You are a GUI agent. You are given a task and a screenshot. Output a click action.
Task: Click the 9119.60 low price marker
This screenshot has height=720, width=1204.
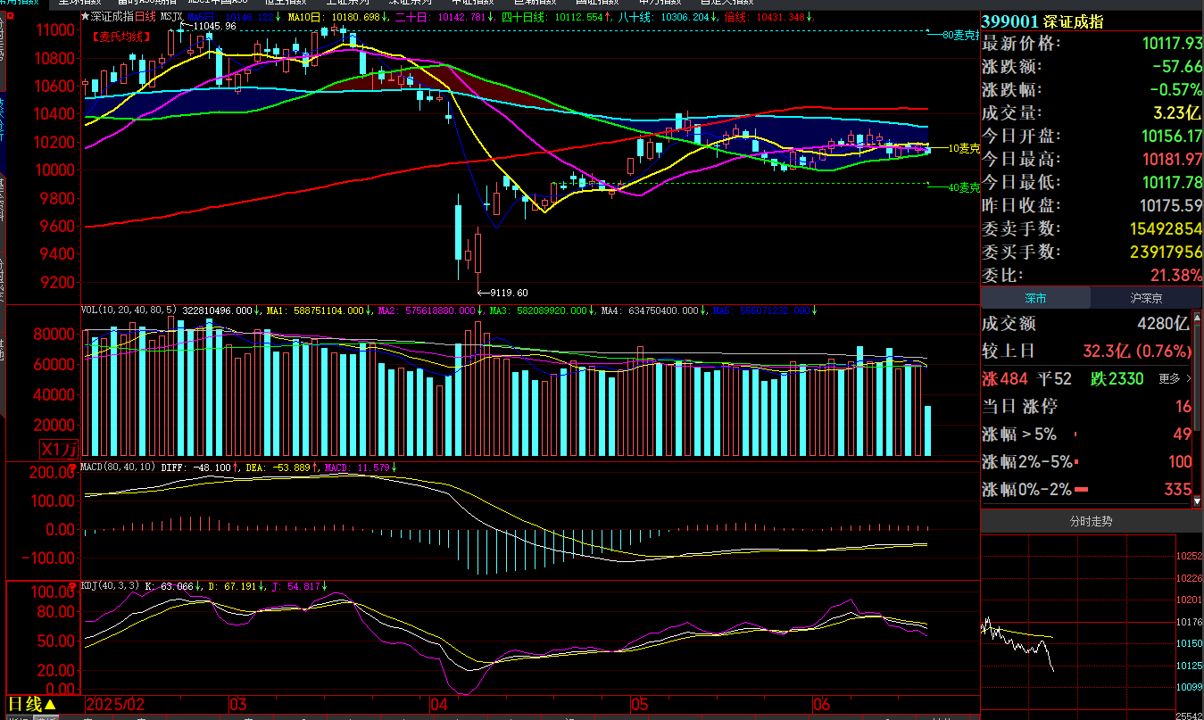[508, 293]
